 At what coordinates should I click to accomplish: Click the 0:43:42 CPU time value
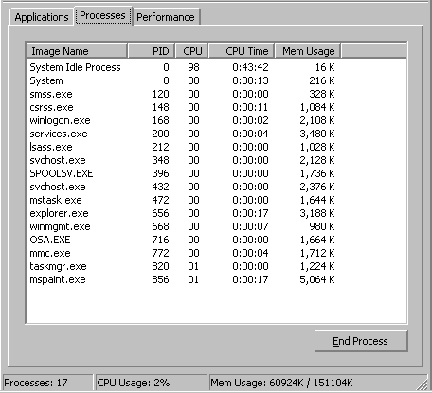tap(250, 67)
